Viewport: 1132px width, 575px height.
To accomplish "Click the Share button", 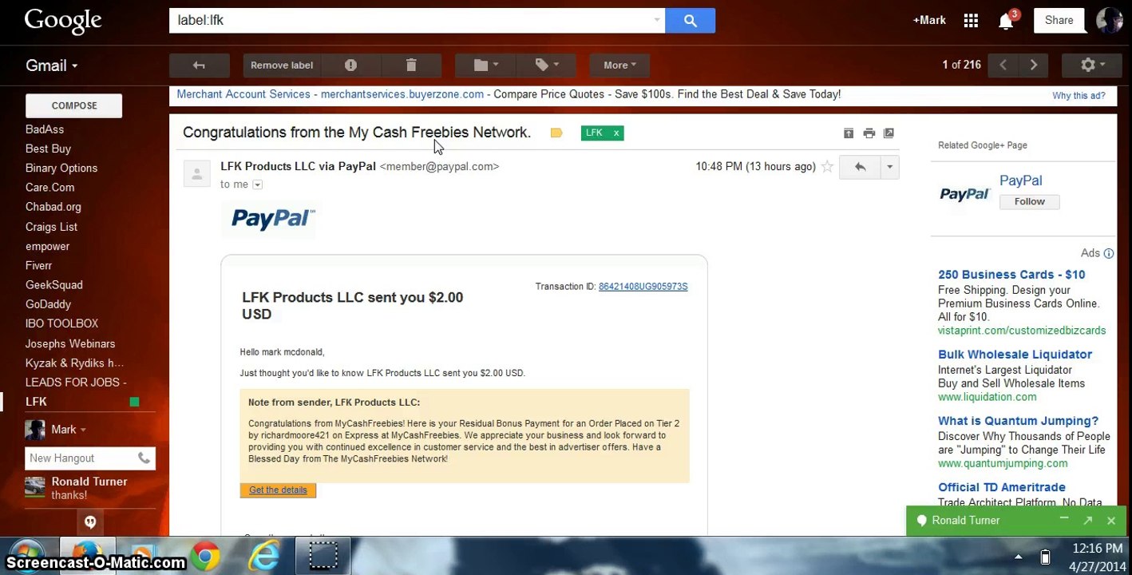I will (x=1059, y=21).
